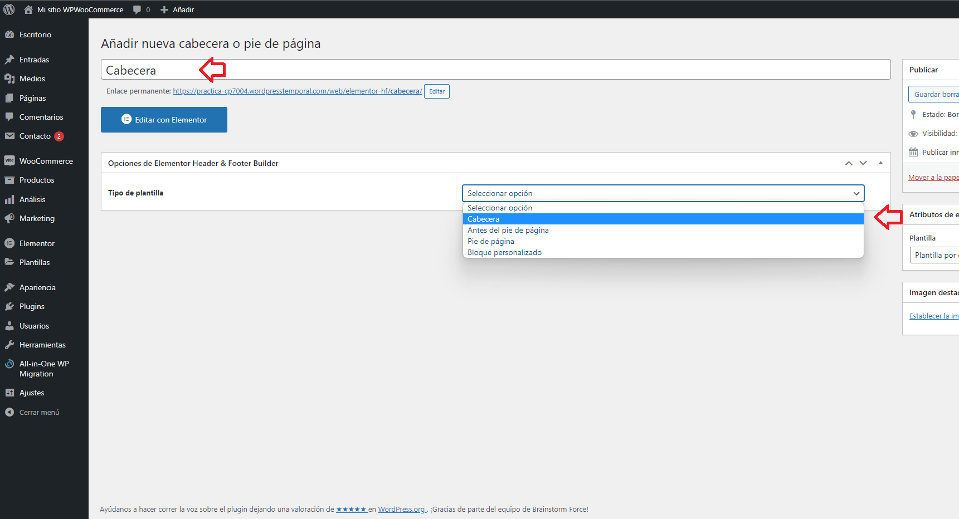Screen dimensions: 959x519
Task: Click the five-star rating link
Action: (351, 509)
